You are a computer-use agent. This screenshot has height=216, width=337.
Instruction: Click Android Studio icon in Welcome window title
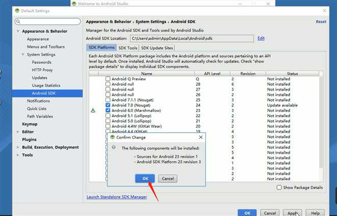74,4
